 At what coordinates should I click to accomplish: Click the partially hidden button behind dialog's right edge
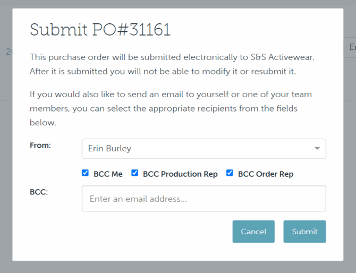click(350, 47)
